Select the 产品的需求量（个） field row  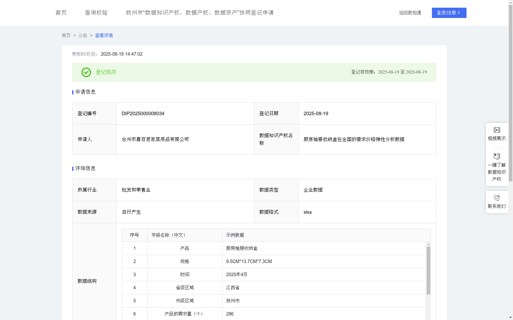[185, 314]
